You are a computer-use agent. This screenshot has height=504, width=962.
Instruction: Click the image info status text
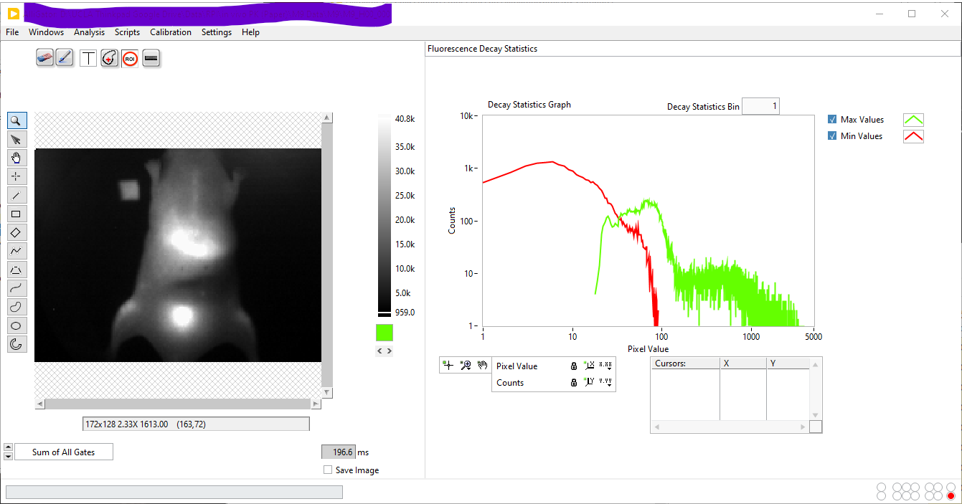tap(196, 424)
